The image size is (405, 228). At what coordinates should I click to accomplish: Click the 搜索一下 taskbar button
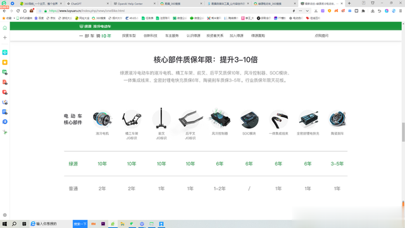click(80, 224)
